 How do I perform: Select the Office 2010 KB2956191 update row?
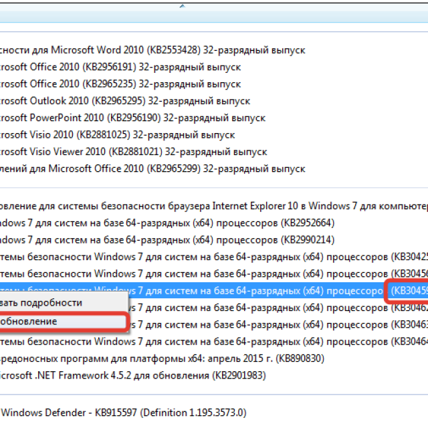120,67
